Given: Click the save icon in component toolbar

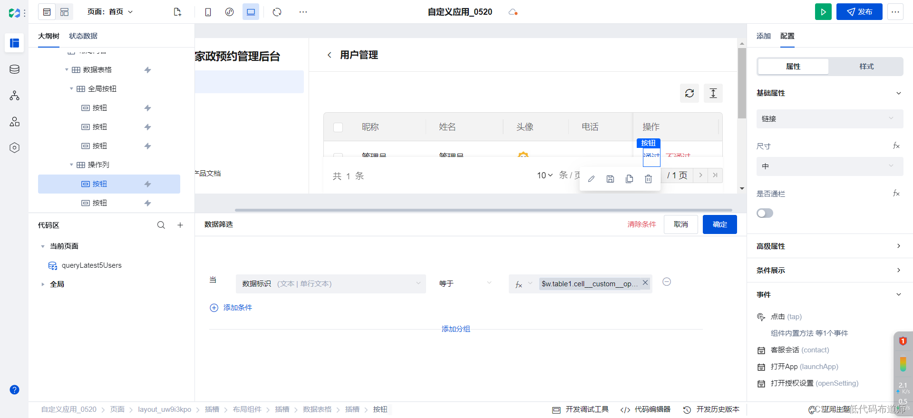Looking at the screenshot, I should (611, 179).
